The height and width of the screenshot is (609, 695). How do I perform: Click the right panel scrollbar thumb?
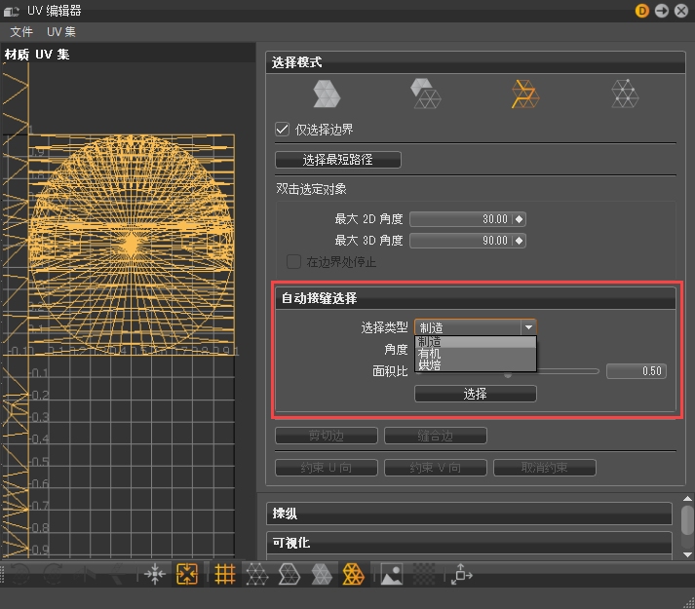coord(687,520)
